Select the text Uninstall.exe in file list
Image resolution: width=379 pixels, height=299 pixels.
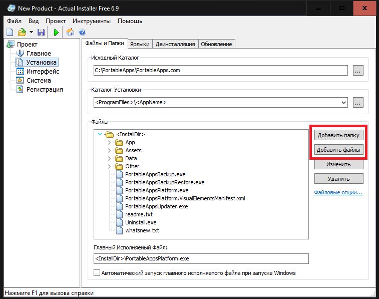click(141, 222)
